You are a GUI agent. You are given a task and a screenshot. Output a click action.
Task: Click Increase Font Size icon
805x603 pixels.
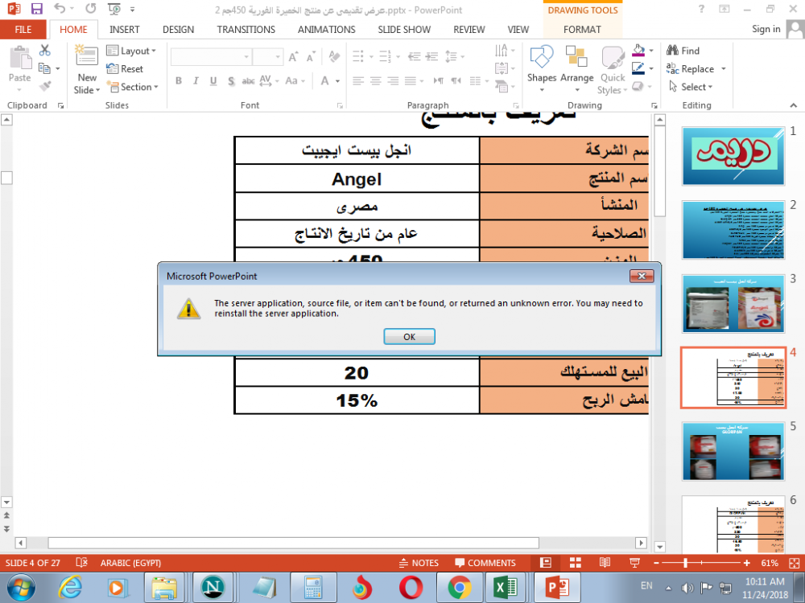(293, 56)
